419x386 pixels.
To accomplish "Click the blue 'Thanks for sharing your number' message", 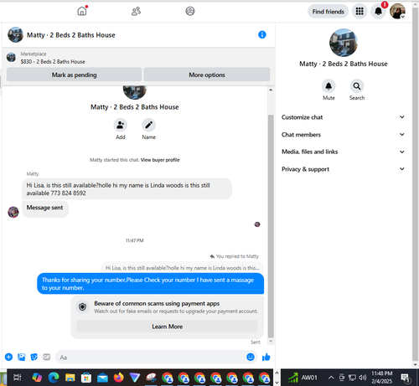I will [150, 284].
